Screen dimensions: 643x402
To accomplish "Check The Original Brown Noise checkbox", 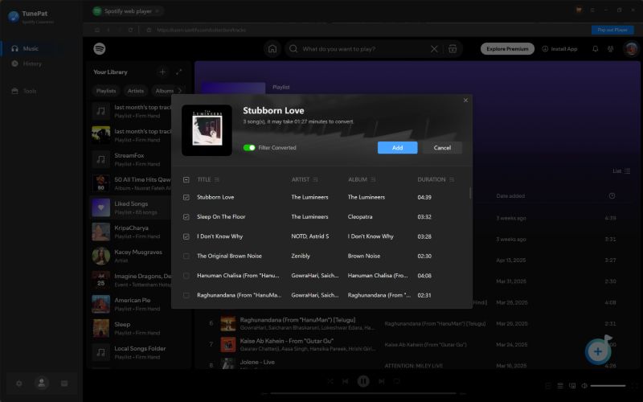I will click(186, 256).
